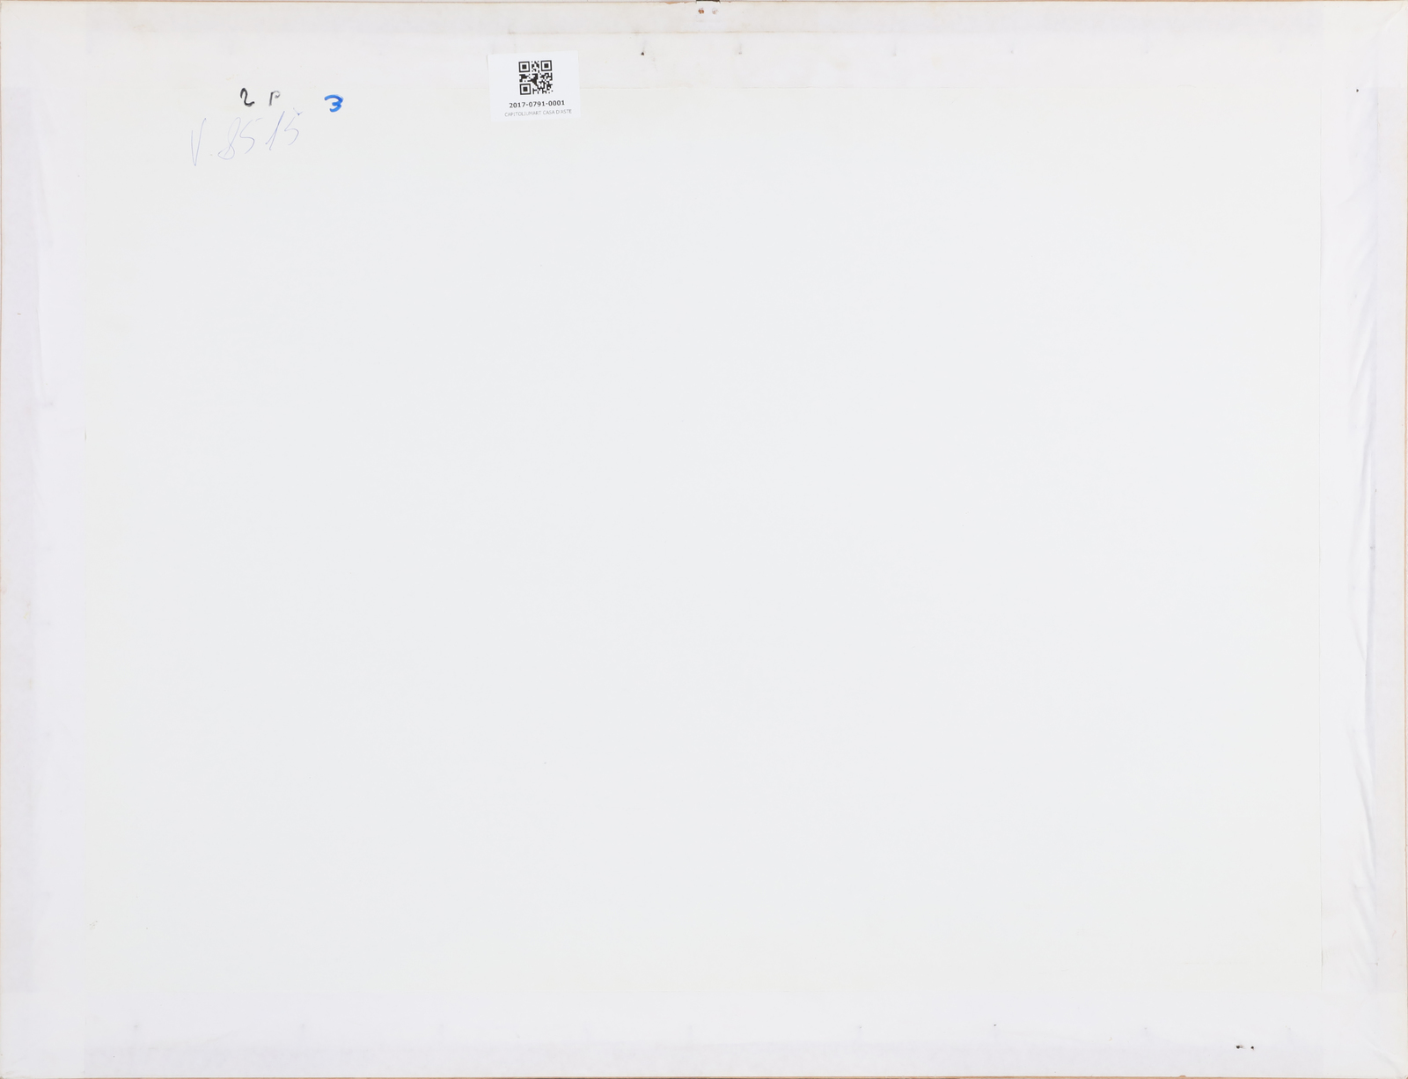Click the right dark dot near bottom-right corner

[x=1252, y=1047]
